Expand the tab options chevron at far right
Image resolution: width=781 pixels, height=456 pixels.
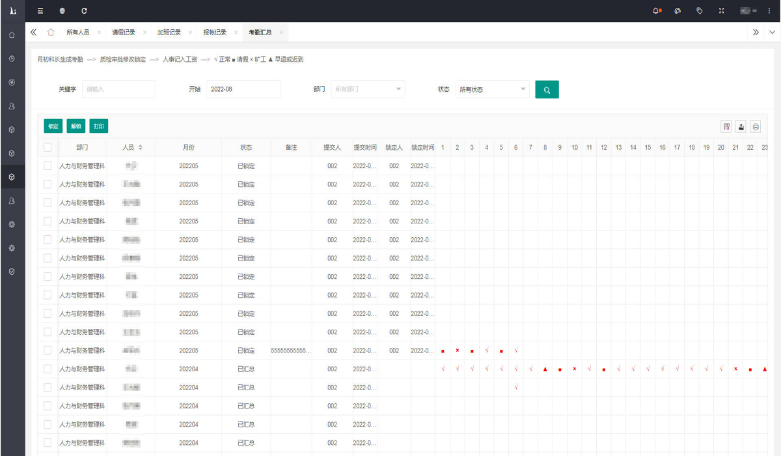(x=772, y=33)
